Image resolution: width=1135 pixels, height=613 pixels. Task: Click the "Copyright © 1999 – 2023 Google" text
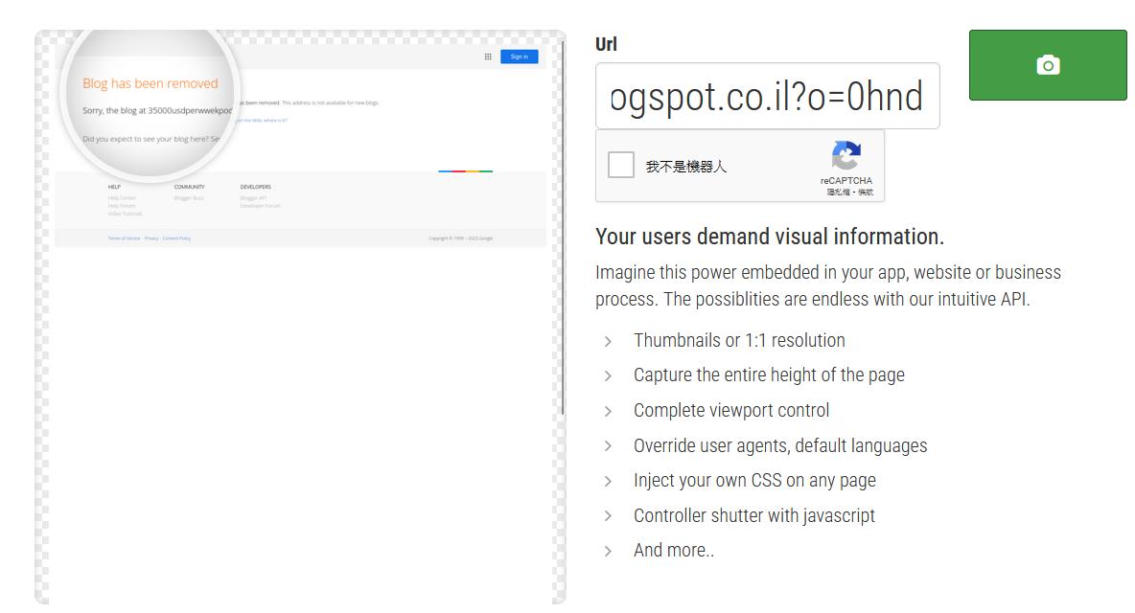click(460, 238)
